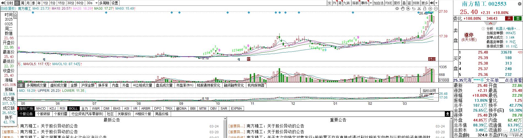Open AI相似个股 tab
The height and width of the screenshot is (138, 523).
tap(143, 114)
